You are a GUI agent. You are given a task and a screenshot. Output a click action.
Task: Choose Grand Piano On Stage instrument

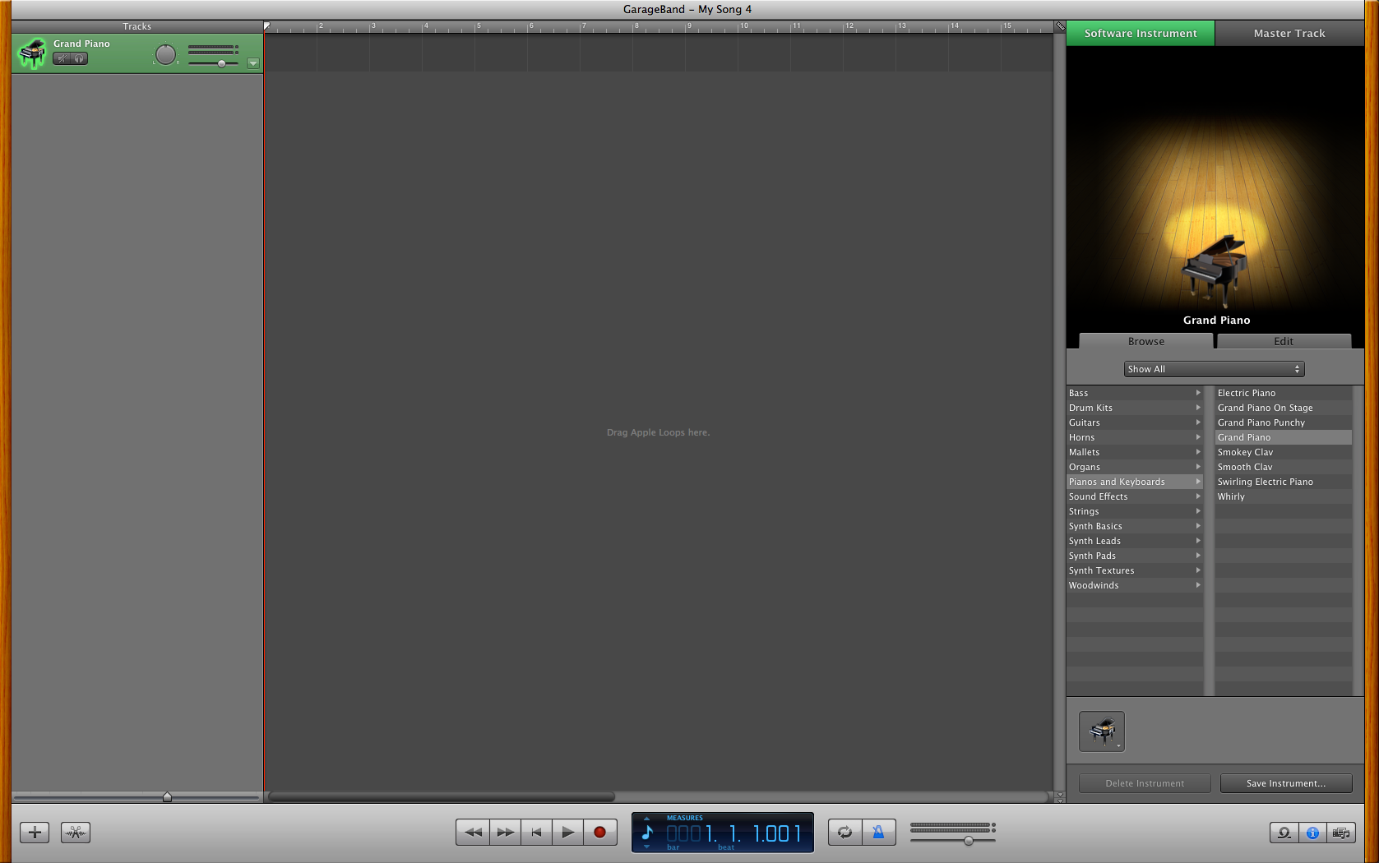[1284, 408]
